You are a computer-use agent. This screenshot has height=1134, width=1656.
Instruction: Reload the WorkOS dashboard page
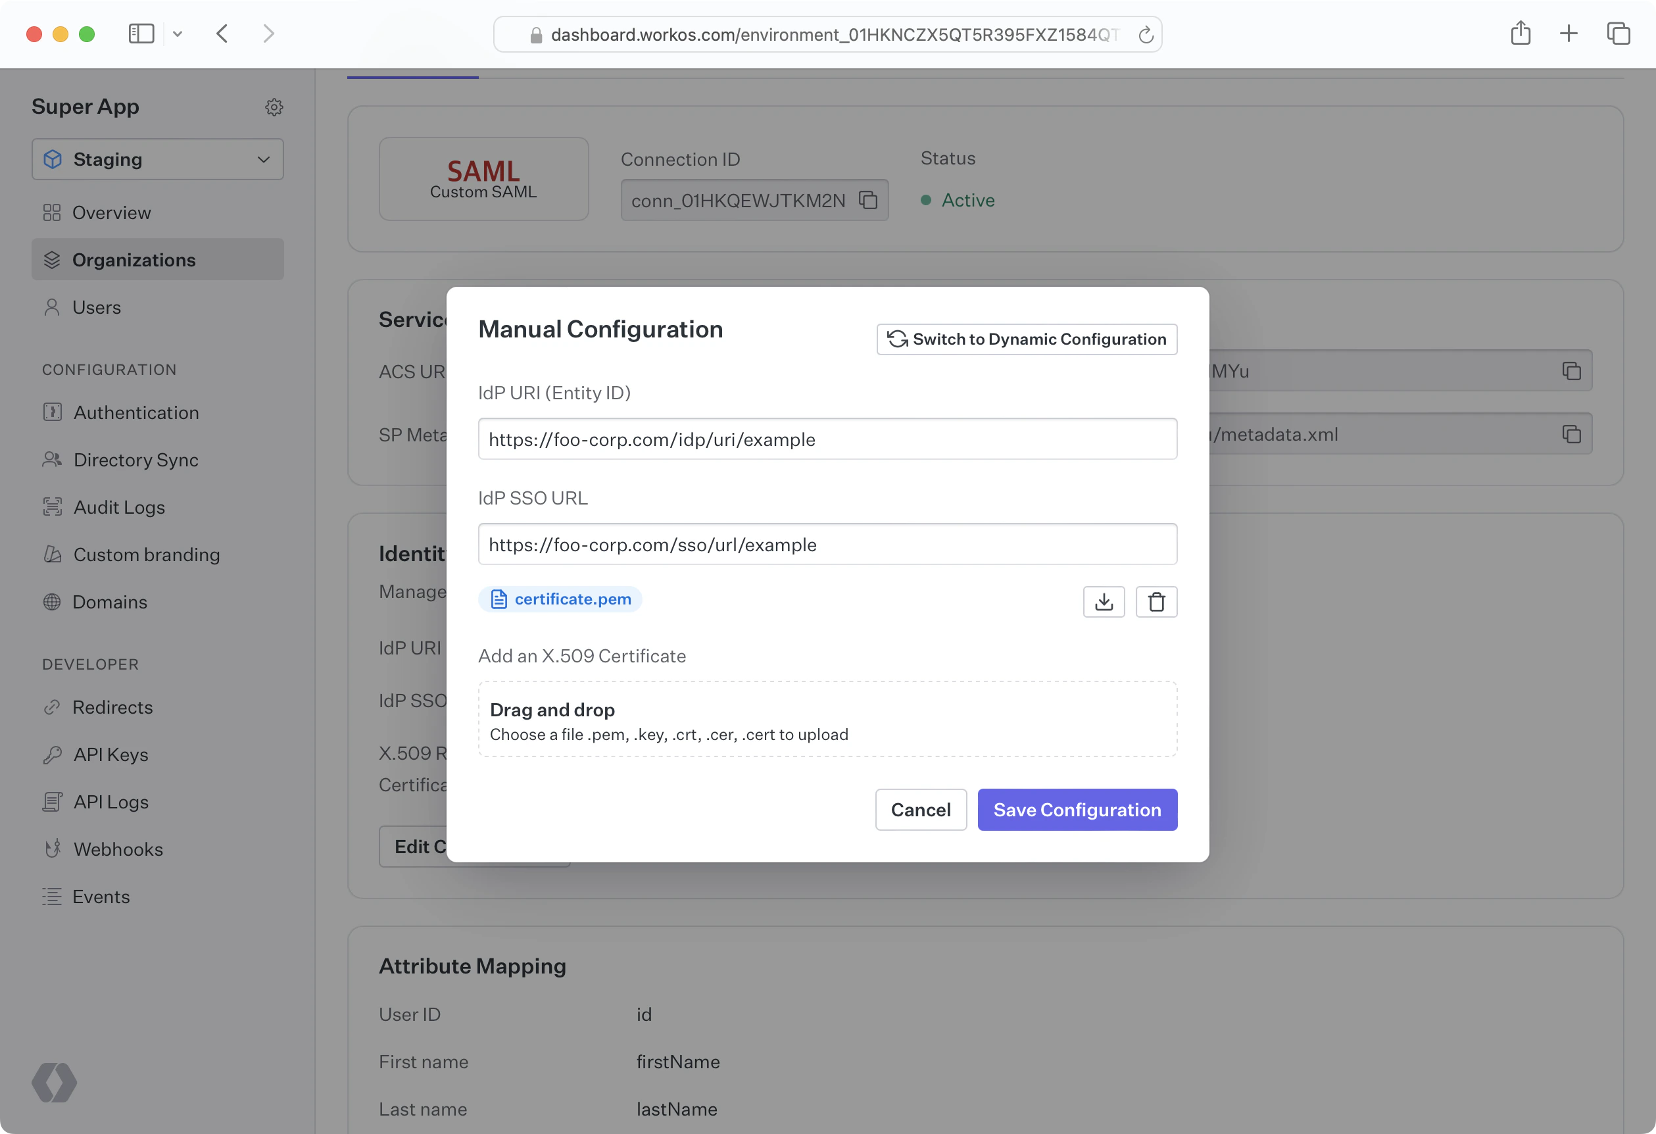1145,35
